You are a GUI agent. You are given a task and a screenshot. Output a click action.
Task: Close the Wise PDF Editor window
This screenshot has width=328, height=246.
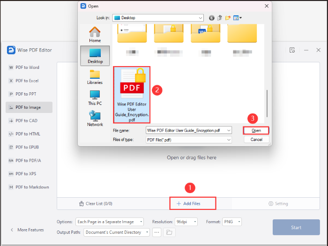318,50
